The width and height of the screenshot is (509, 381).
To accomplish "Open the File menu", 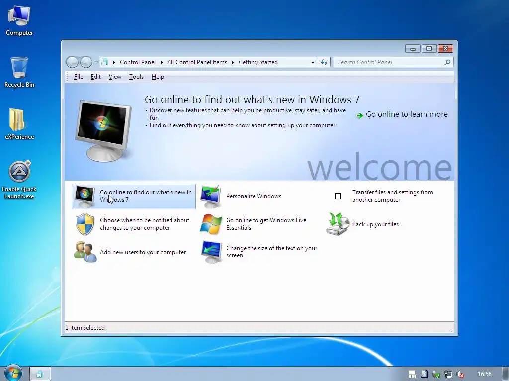I will click(78, 77).
